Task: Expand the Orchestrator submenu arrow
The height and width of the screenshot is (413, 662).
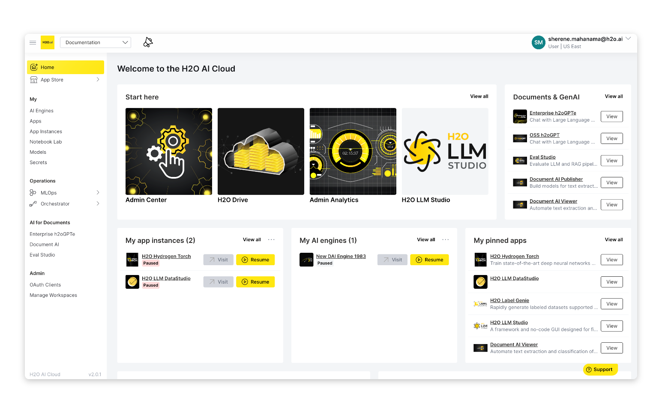Action: click(x=98, y=204)
